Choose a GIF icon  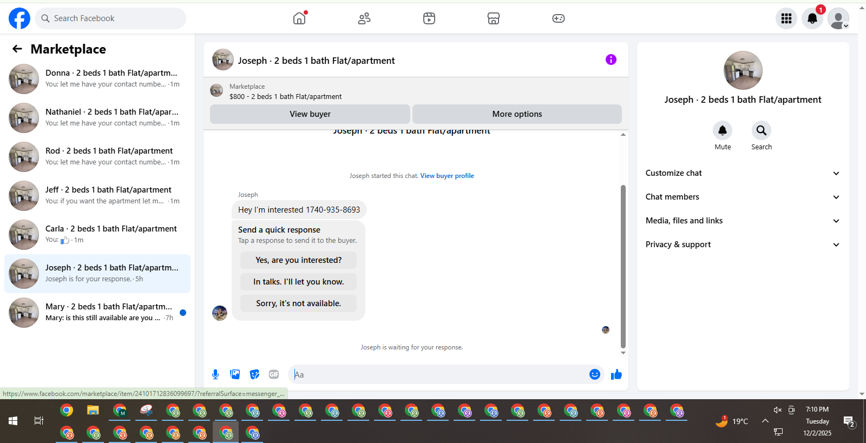point(274,374)
